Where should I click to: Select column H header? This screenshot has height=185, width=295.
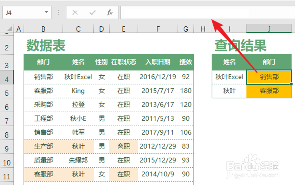[x=203, y=29]
